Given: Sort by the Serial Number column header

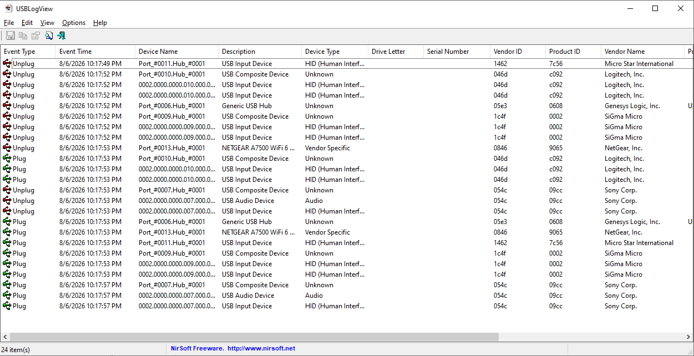Looking at the screenshot, I should pyautogui.click(x=457, y=52).
